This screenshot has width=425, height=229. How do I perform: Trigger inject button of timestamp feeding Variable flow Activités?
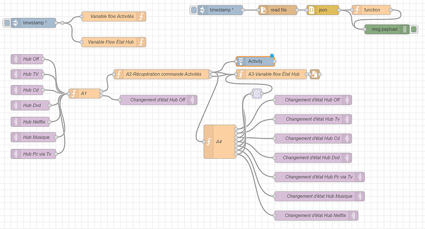coord(7,23)
